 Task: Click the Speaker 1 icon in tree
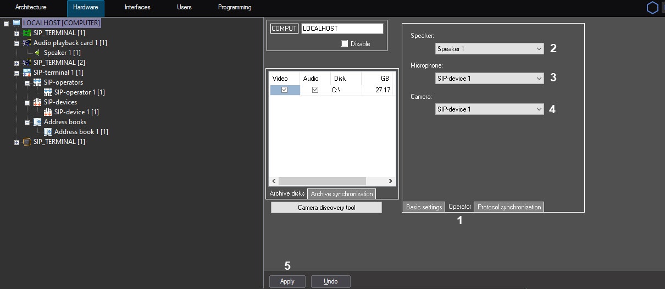coord(37,53)
